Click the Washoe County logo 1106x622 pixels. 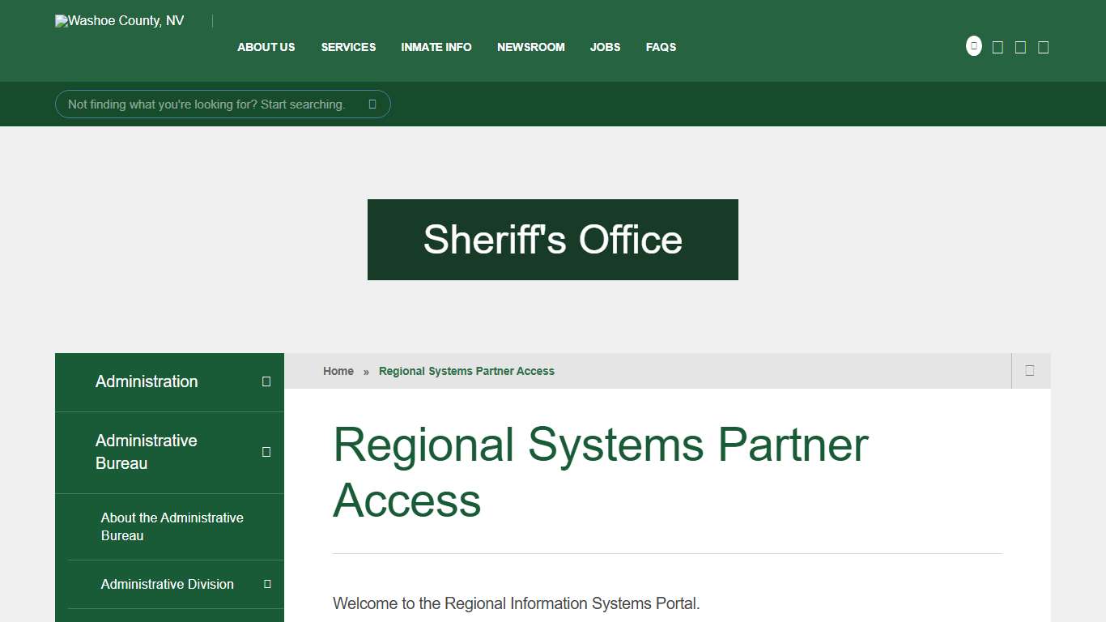(118, 20)
